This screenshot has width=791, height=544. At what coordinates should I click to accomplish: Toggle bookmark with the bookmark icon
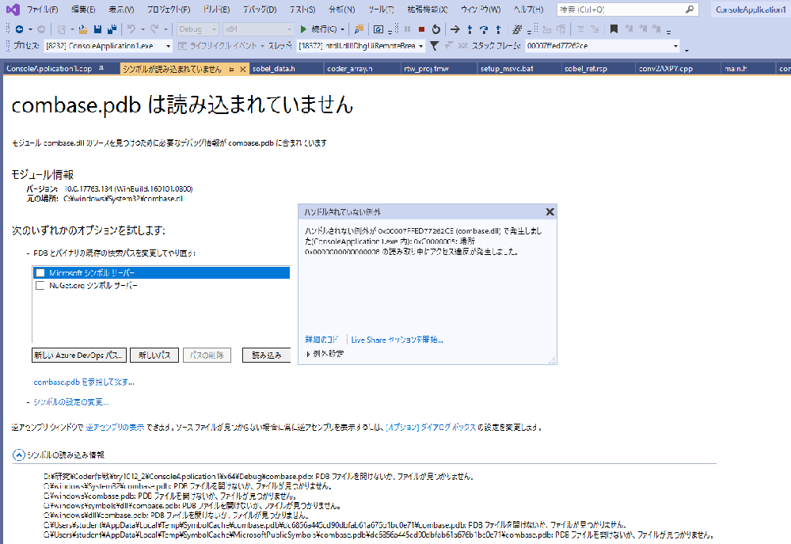click(614, 29)
